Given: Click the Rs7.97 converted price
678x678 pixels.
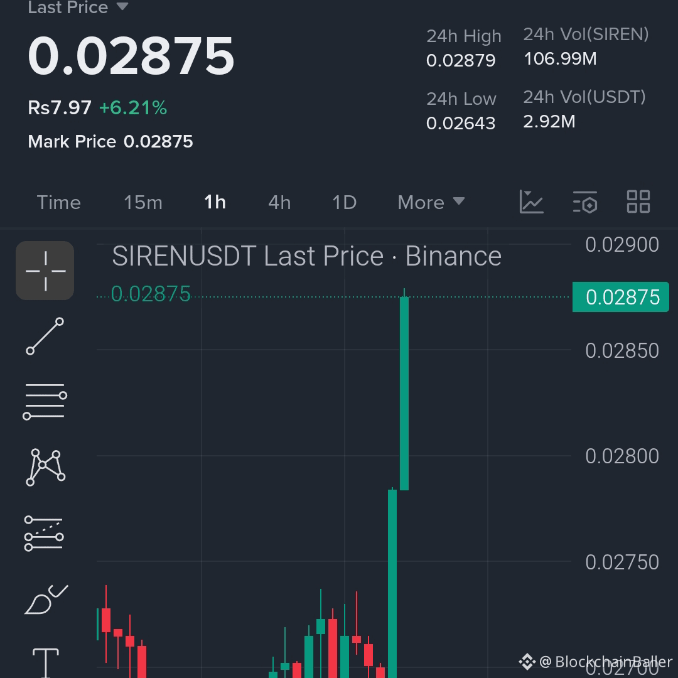Looking at the screenshot, I should point(60,108).
